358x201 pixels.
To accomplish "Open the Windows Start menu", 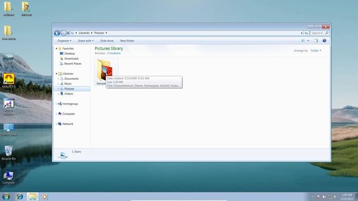I will [x=6, y=197].
